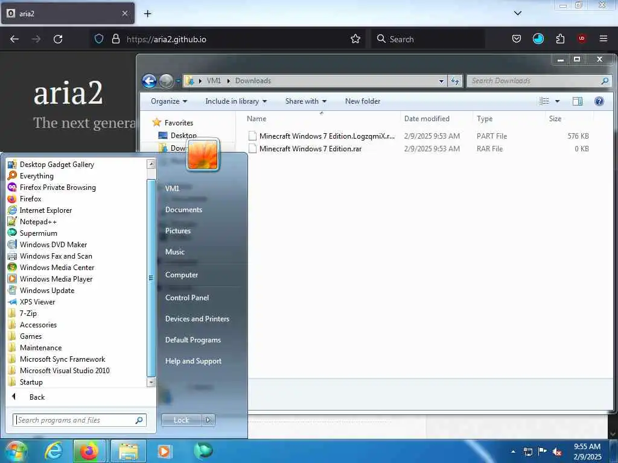Open the Share with dropdown

(306, 101)
